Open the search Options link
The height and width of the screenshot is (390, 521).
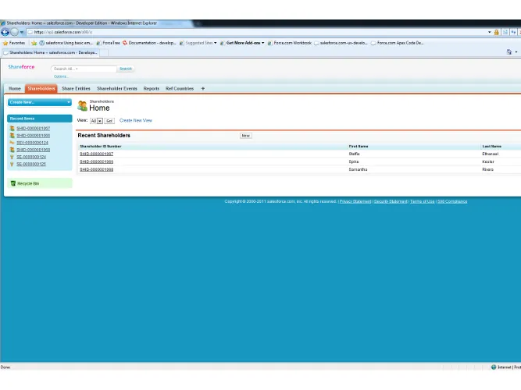point(61,76)
